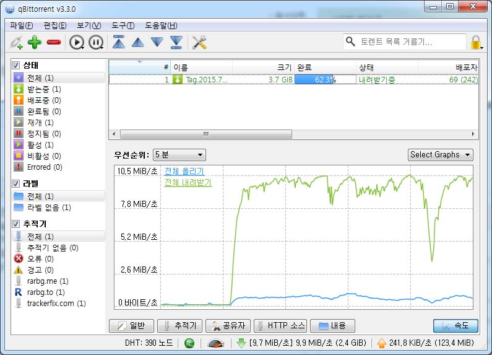Click the alternative speed limits icon in status bar
Viewport: 492px width, 355px height.
click(x=216, y=343)
